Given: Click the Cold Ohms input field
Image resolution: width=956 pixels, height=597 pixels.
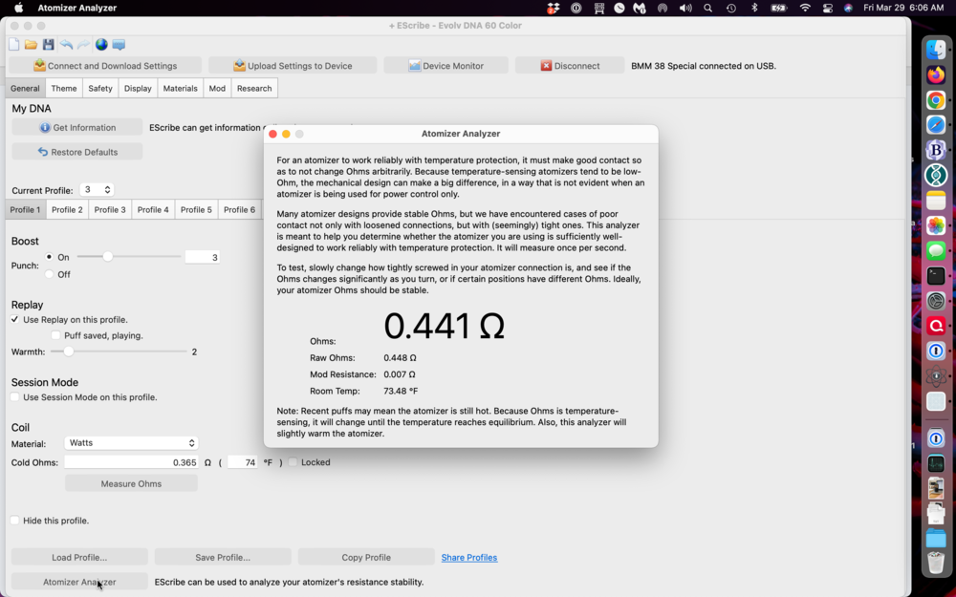Looking at the screenshot, I should [131, 462].
